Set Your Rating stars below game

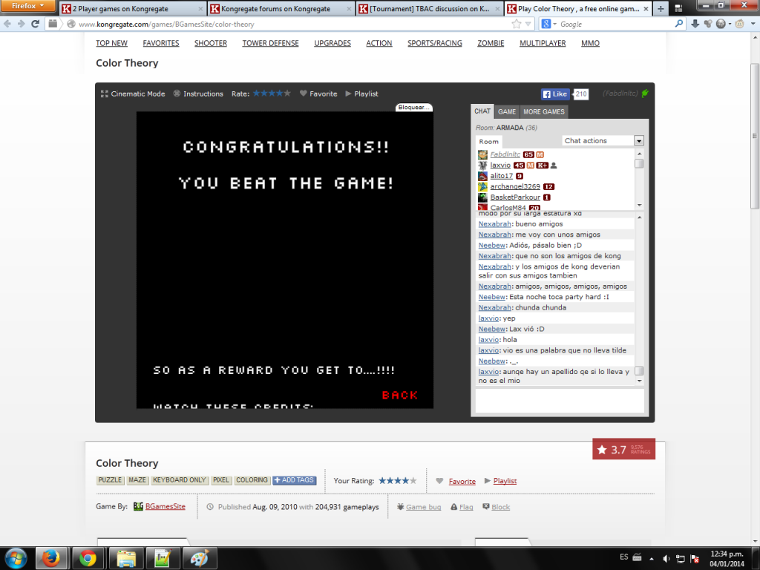click(398, 481)
